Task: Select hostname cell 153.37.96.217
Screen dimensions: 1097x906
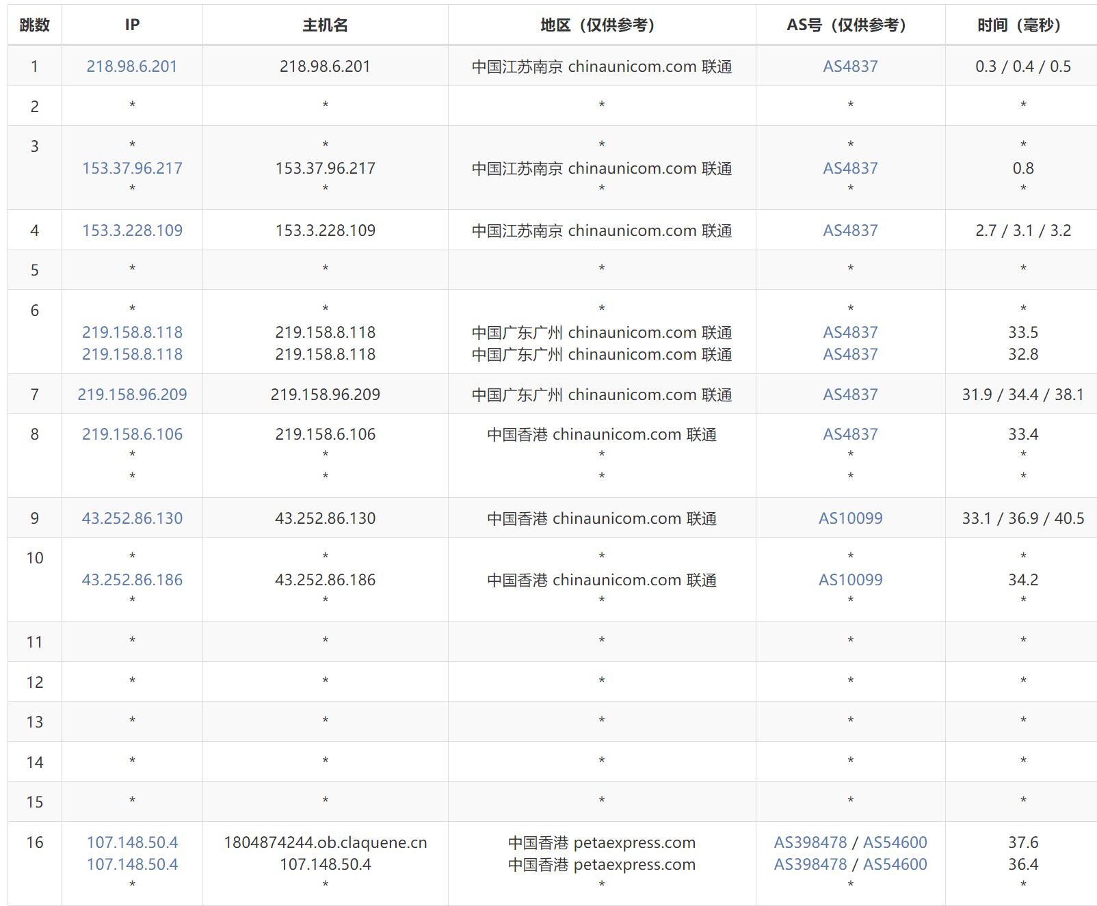Action: pyautogui.click(x=326, y=168)
